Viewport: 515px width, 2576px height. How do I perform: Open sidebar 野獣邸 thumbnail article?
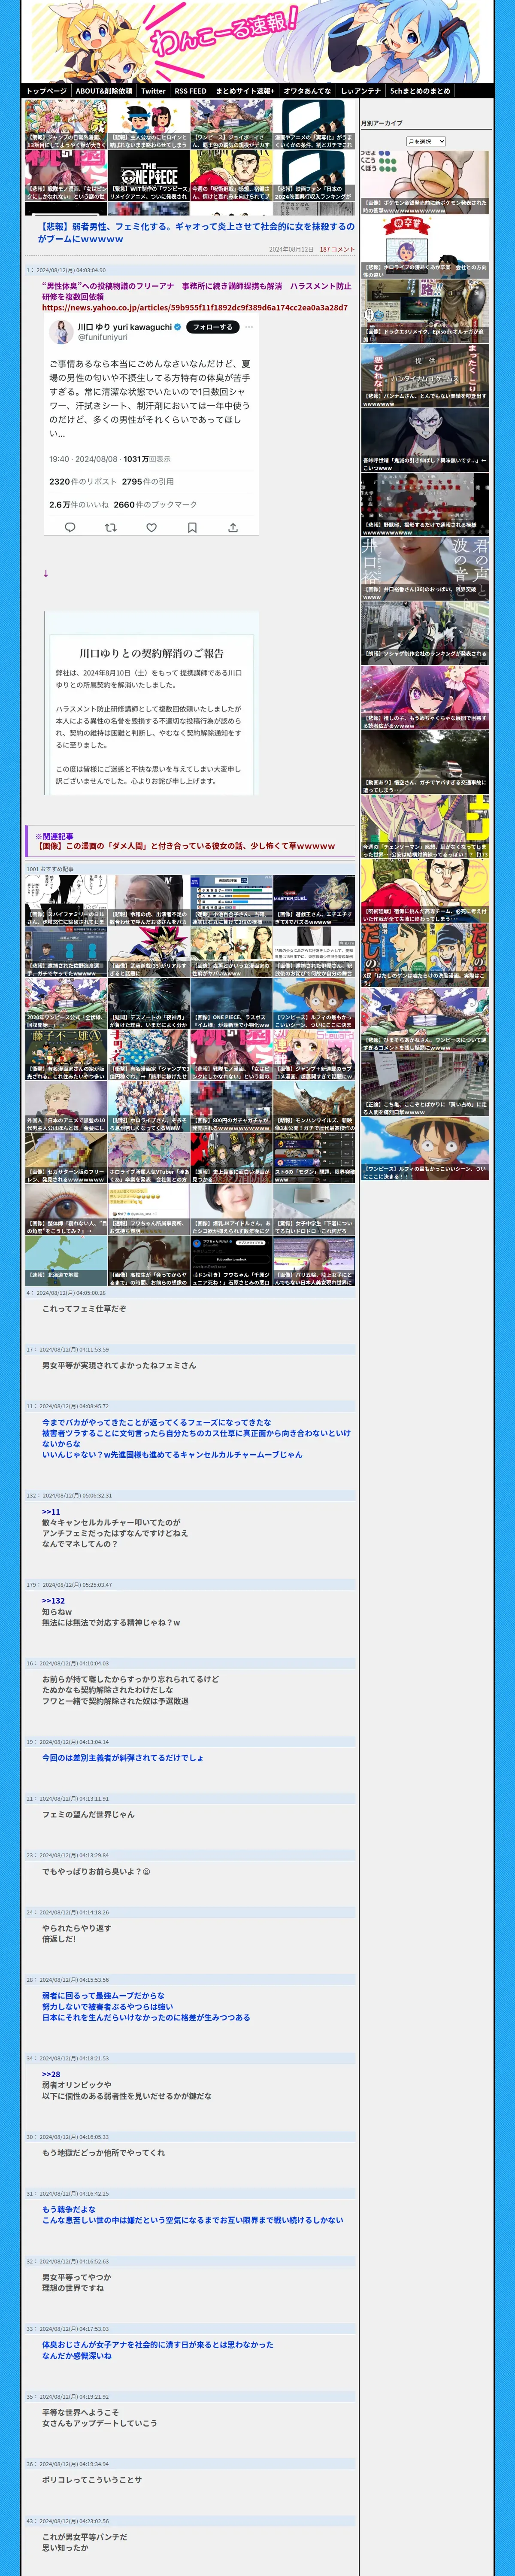(x=425, y=504)
